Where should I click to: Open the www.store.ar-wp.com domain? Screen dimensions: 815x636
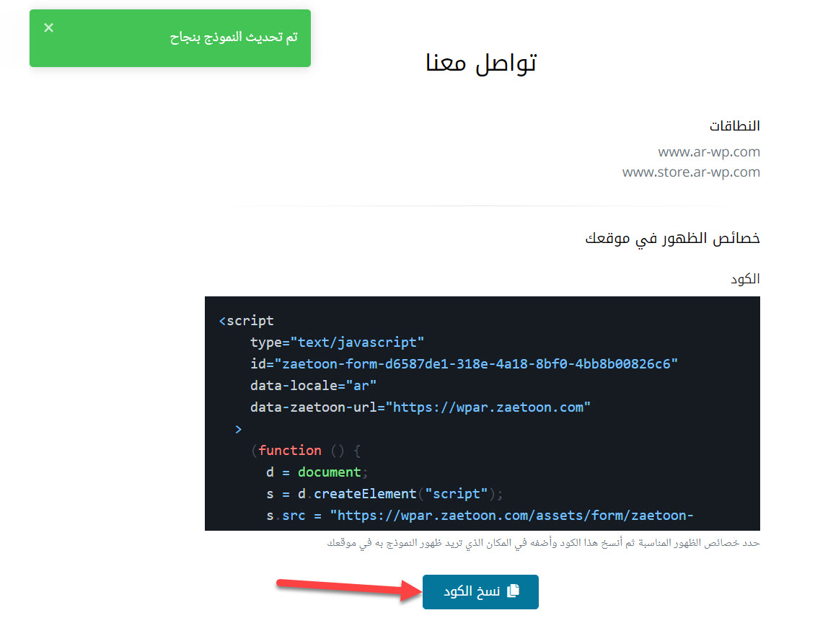point(691,172)
